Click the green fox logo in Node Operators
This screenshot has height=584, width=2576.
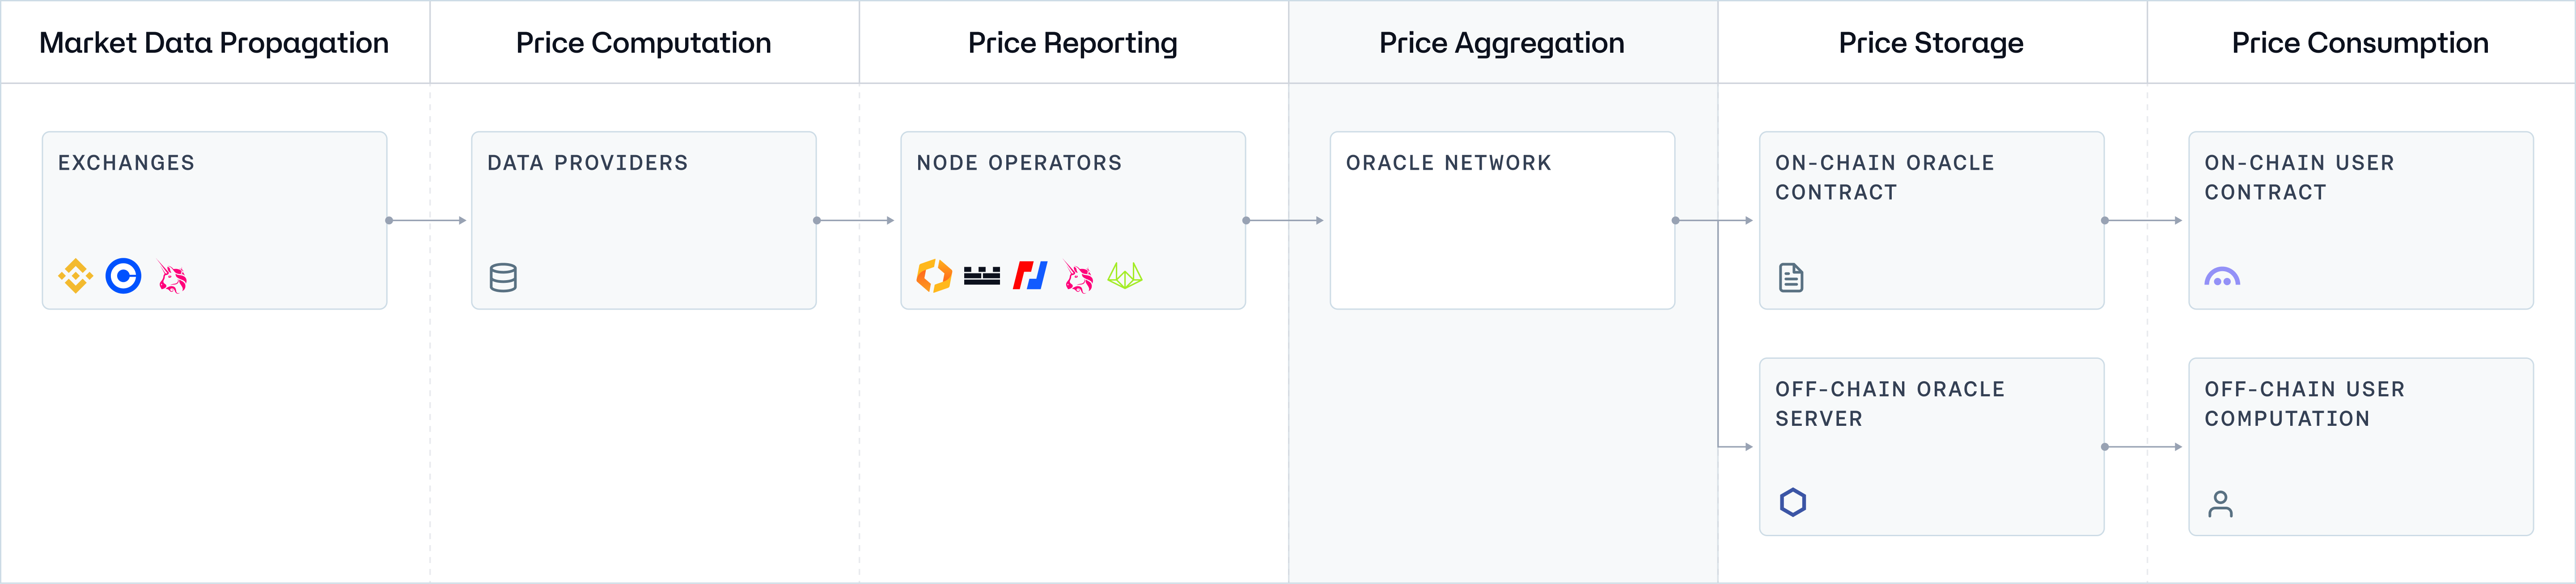(x=1125, y=276)
